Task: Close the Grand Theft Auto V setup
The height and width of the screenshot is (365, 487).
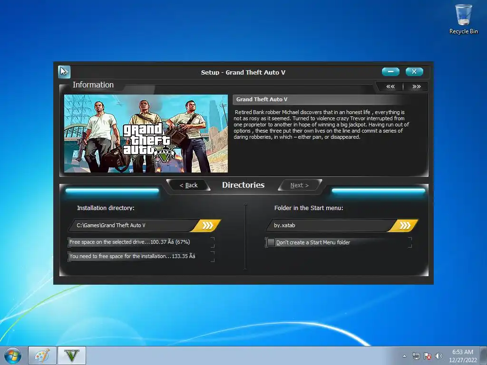Action: tap(414, 72)
